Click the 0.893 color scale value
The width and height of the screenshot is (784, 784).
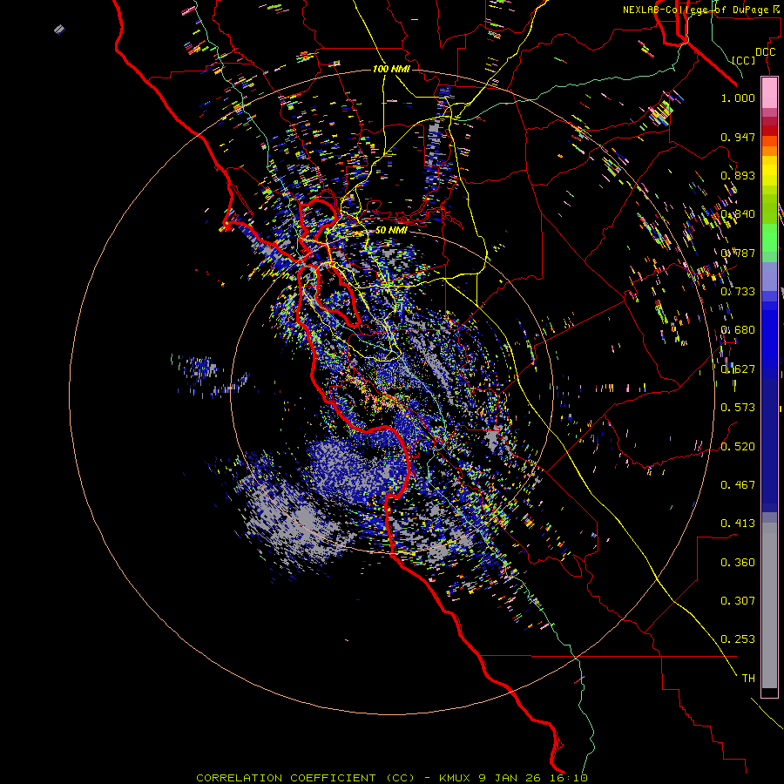click(738, 175)
